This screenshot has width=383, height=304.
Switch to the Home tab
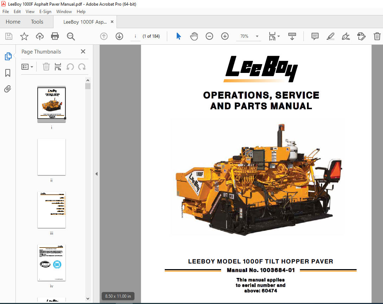click(13, 22)
